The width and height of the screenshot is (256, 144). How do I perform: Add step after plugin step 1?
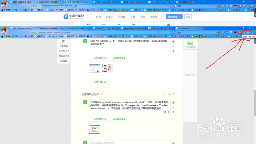(173, 112)
